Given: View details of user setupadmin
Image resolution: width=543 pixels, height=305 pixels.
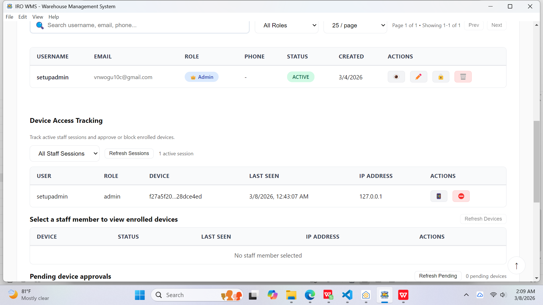Looking at the screenshot, I should (x=396, y=77).
